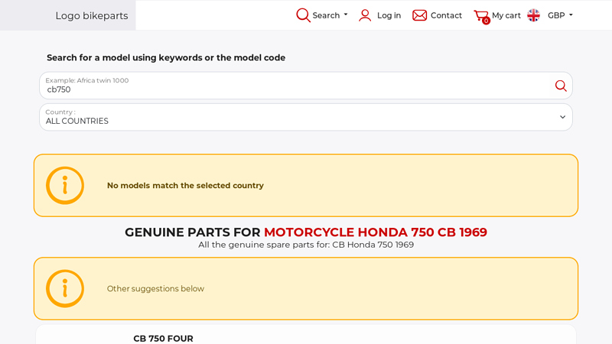The width and height of the screenshot is (612, 344).
Task: Click the Log in link
Action: point(389,15)
